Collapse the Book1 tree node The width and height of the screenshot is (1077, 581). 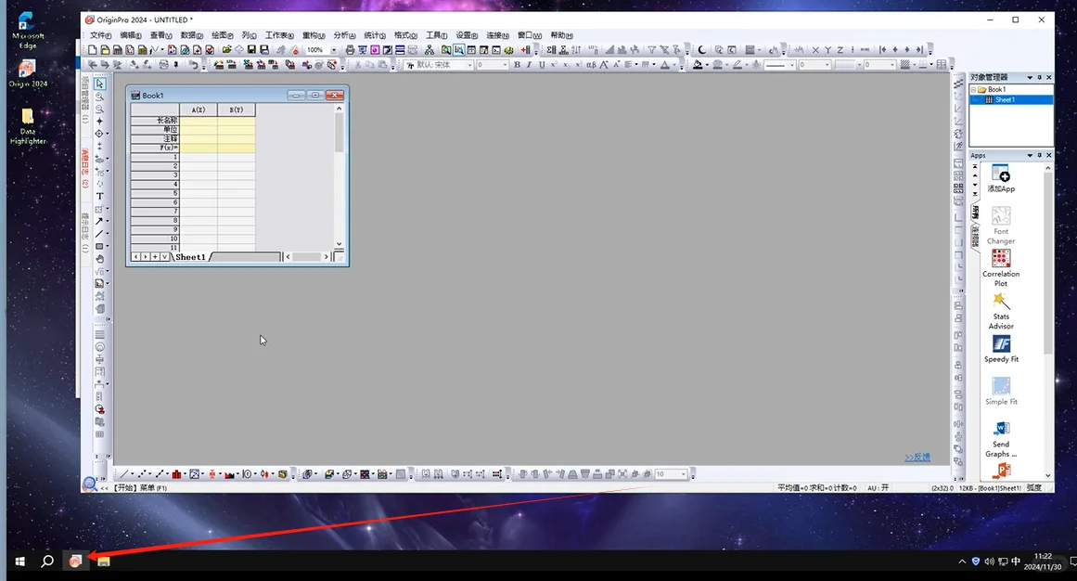tap(973, 89)
